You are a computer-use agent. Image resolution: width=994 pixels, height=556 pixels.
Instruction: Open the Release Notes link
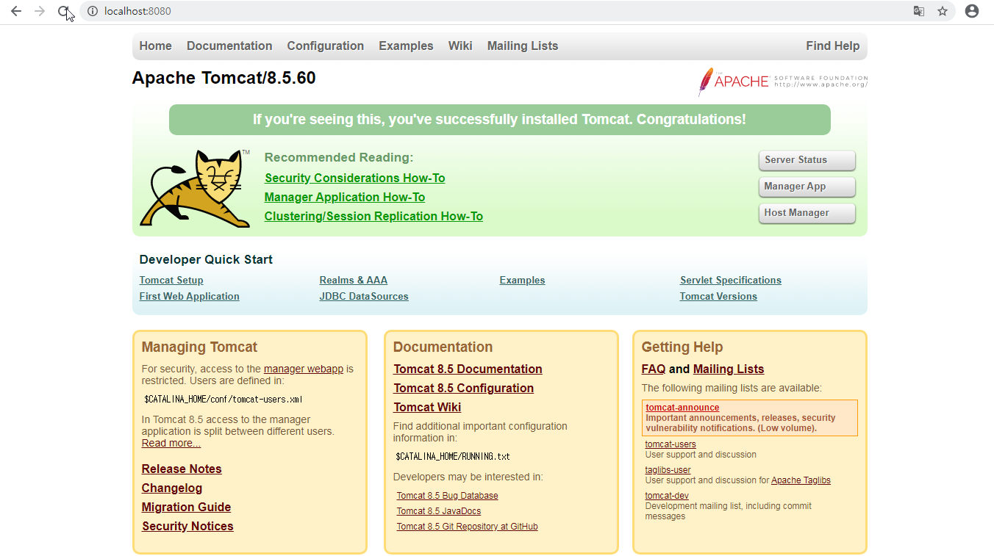pyautogui.click(x=182, y=469)
